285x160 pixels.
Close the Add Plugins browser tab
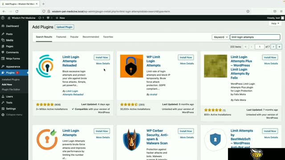point(37,4)
